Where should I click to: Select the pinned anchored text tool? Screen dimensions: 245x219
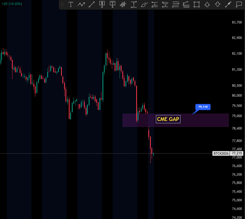tap(112, 4)
